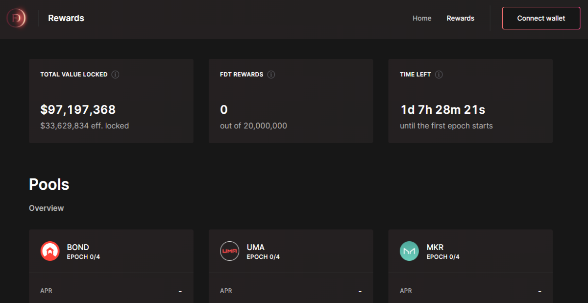The height and width of the screenshot is (303, 588).
Task: Click the TIME LEFT label
Action: pos(416,75)
